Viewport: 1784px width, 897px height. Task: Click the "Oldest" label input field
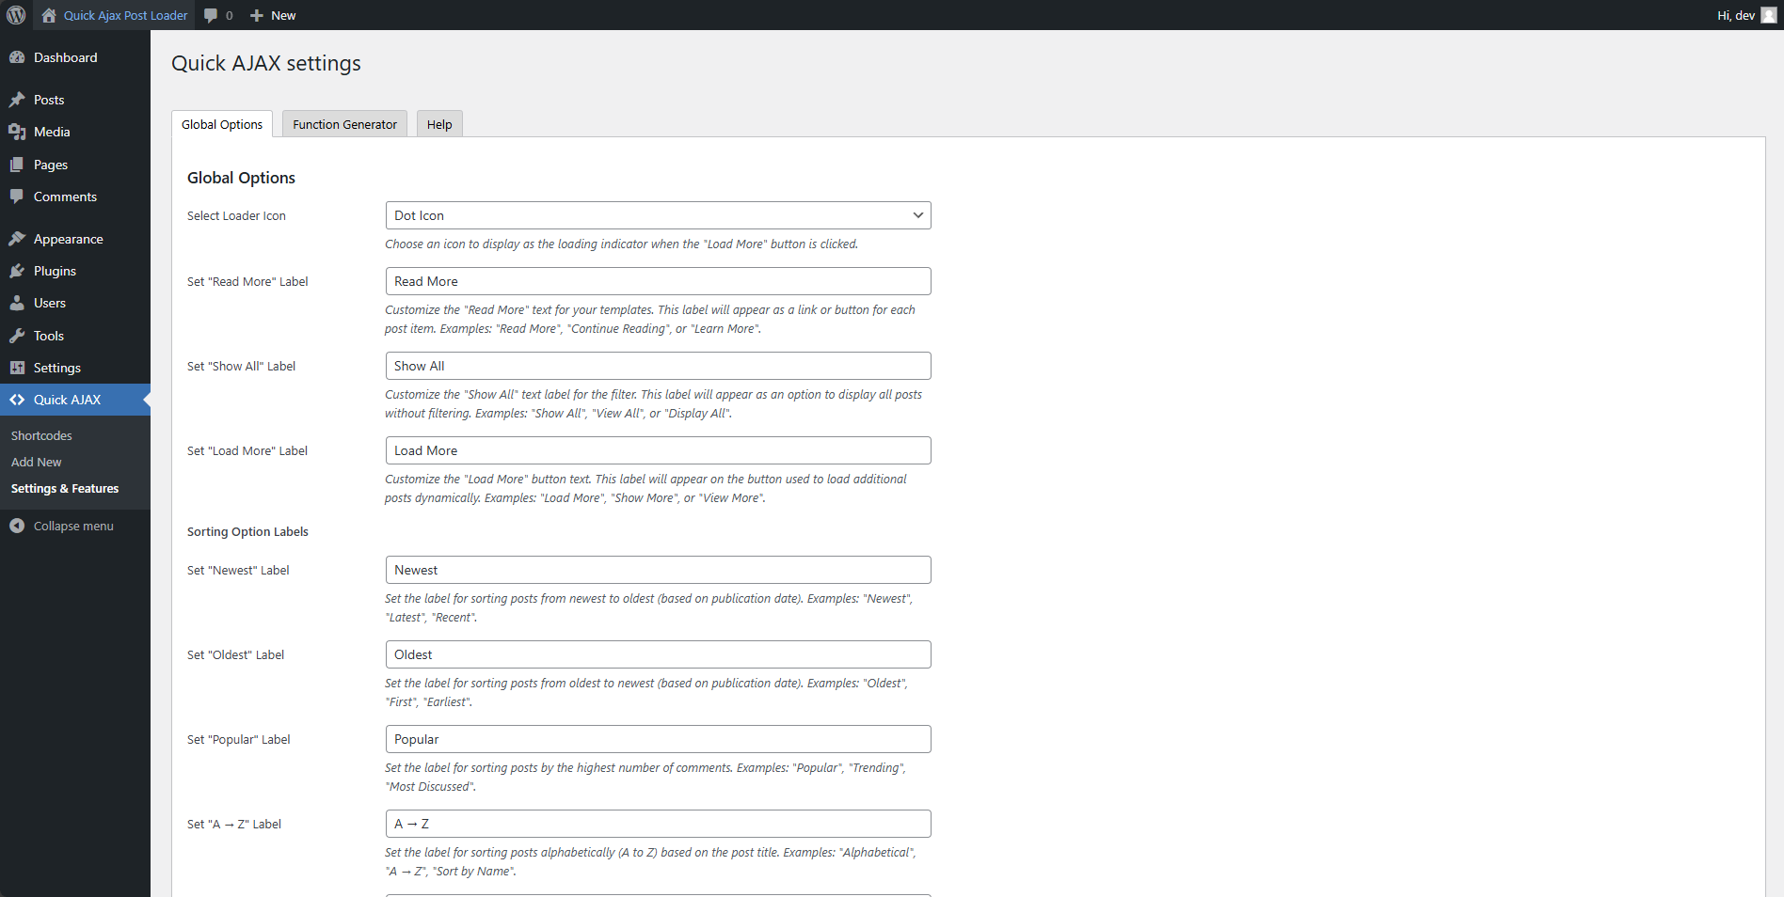click(x=658, y=654)
